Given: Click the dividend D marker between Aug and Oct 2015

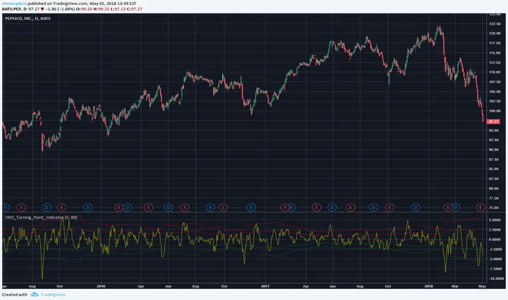Looking at the screenshot, I should pos(47,207).
